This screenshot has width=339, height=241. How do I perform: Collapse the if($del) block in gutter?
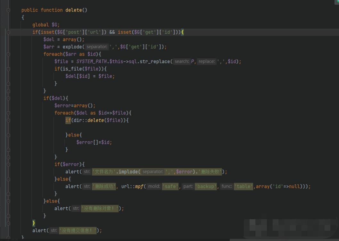pyautogui.click(x=8, y=98)
